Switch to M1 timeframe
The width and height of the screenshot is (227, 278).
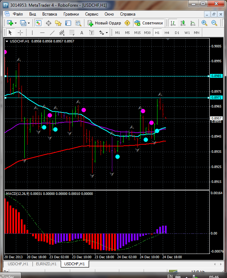(x=118, y=33)
